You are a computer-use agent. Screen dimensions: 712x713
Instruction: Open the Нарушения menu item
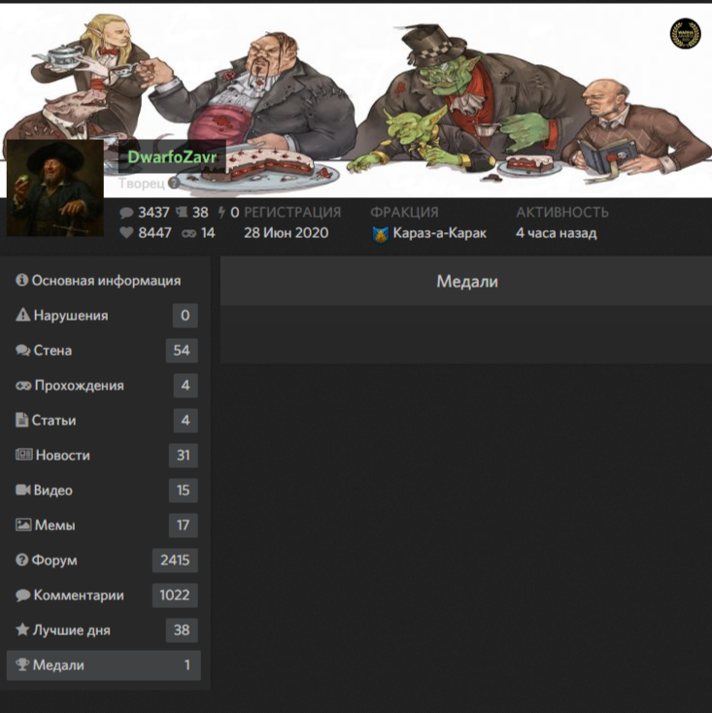tap(104, 316)
